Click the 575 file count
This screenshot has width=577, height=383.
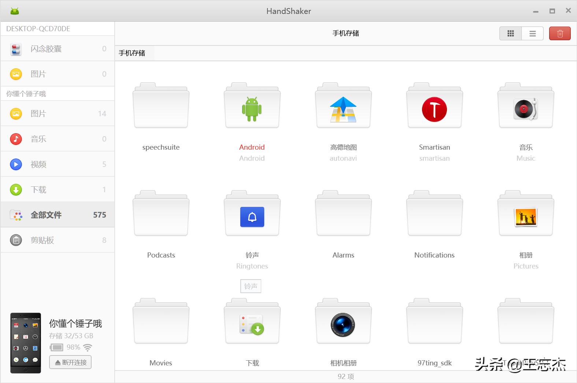[x=100, y=215]
